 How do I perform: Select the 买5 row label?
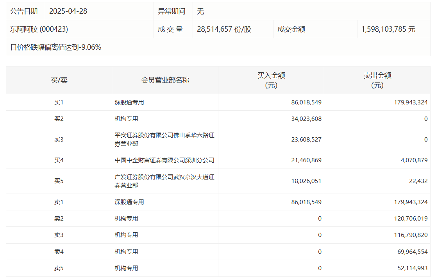pyautogui.click(x=59, y=181)
